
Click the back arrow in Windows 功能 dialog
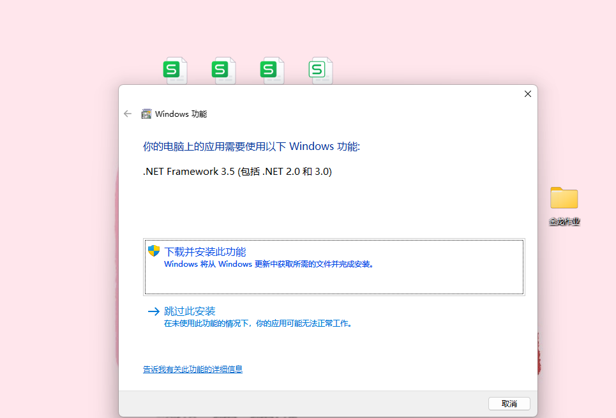(127, 114)
